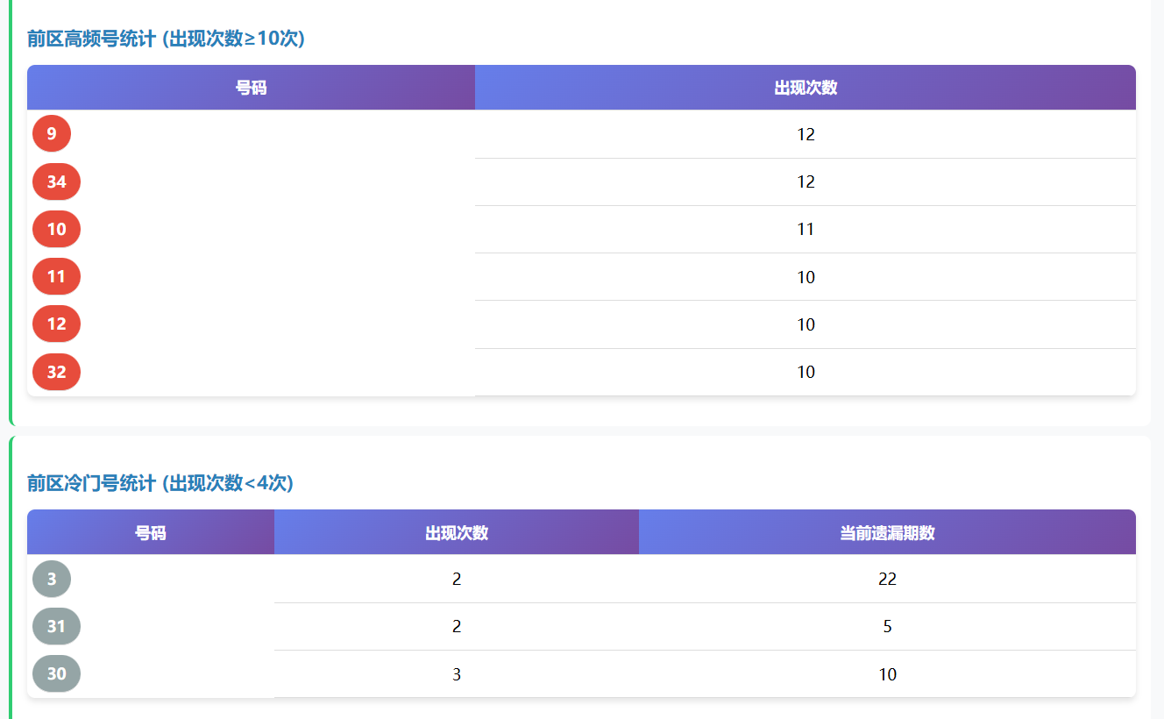
Task: Select the gray number 31 ball
Action: point(56,626)
